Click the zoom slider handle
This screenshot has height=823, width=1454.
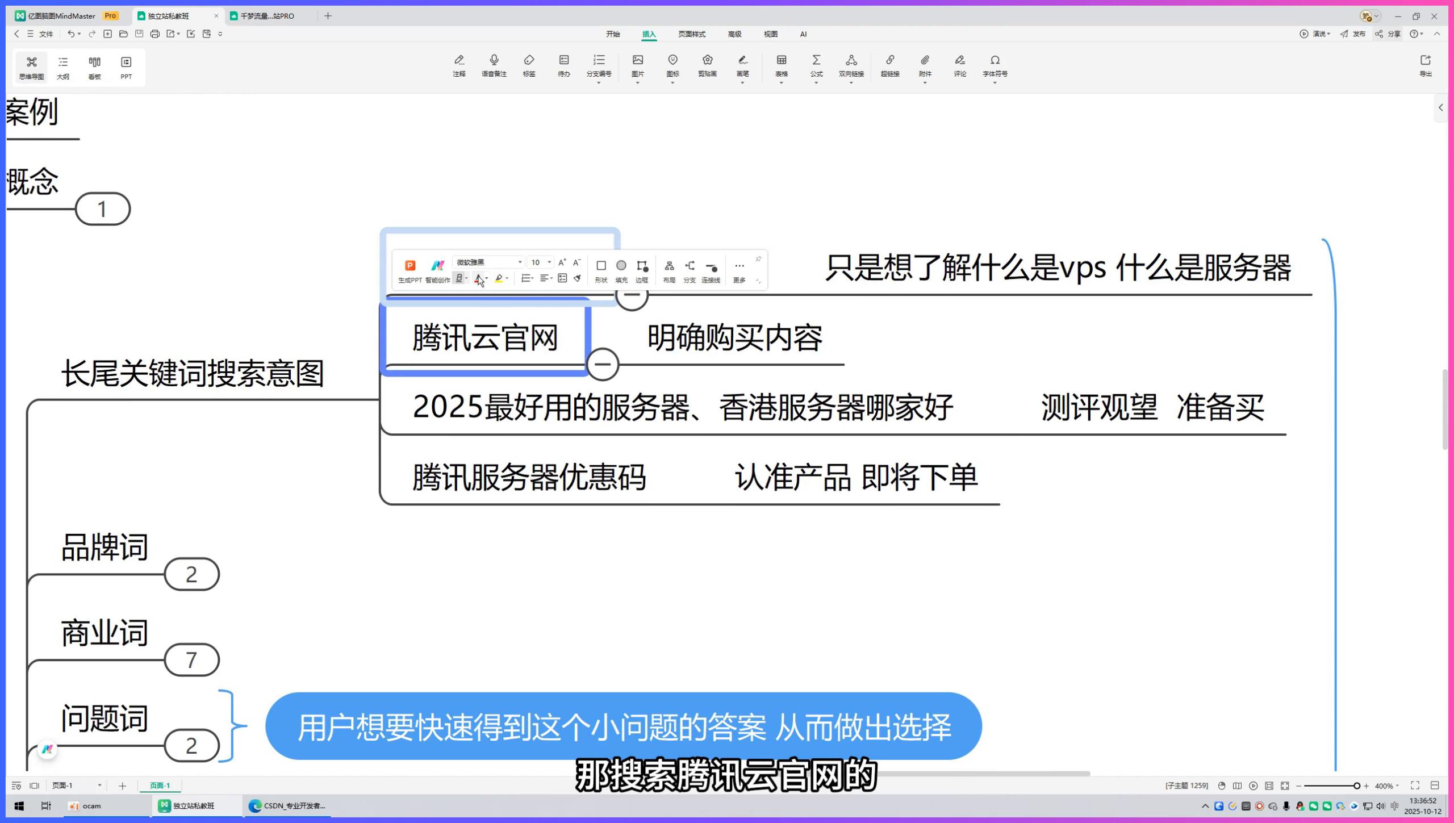pyautogui.click(x=1357, y=786)
